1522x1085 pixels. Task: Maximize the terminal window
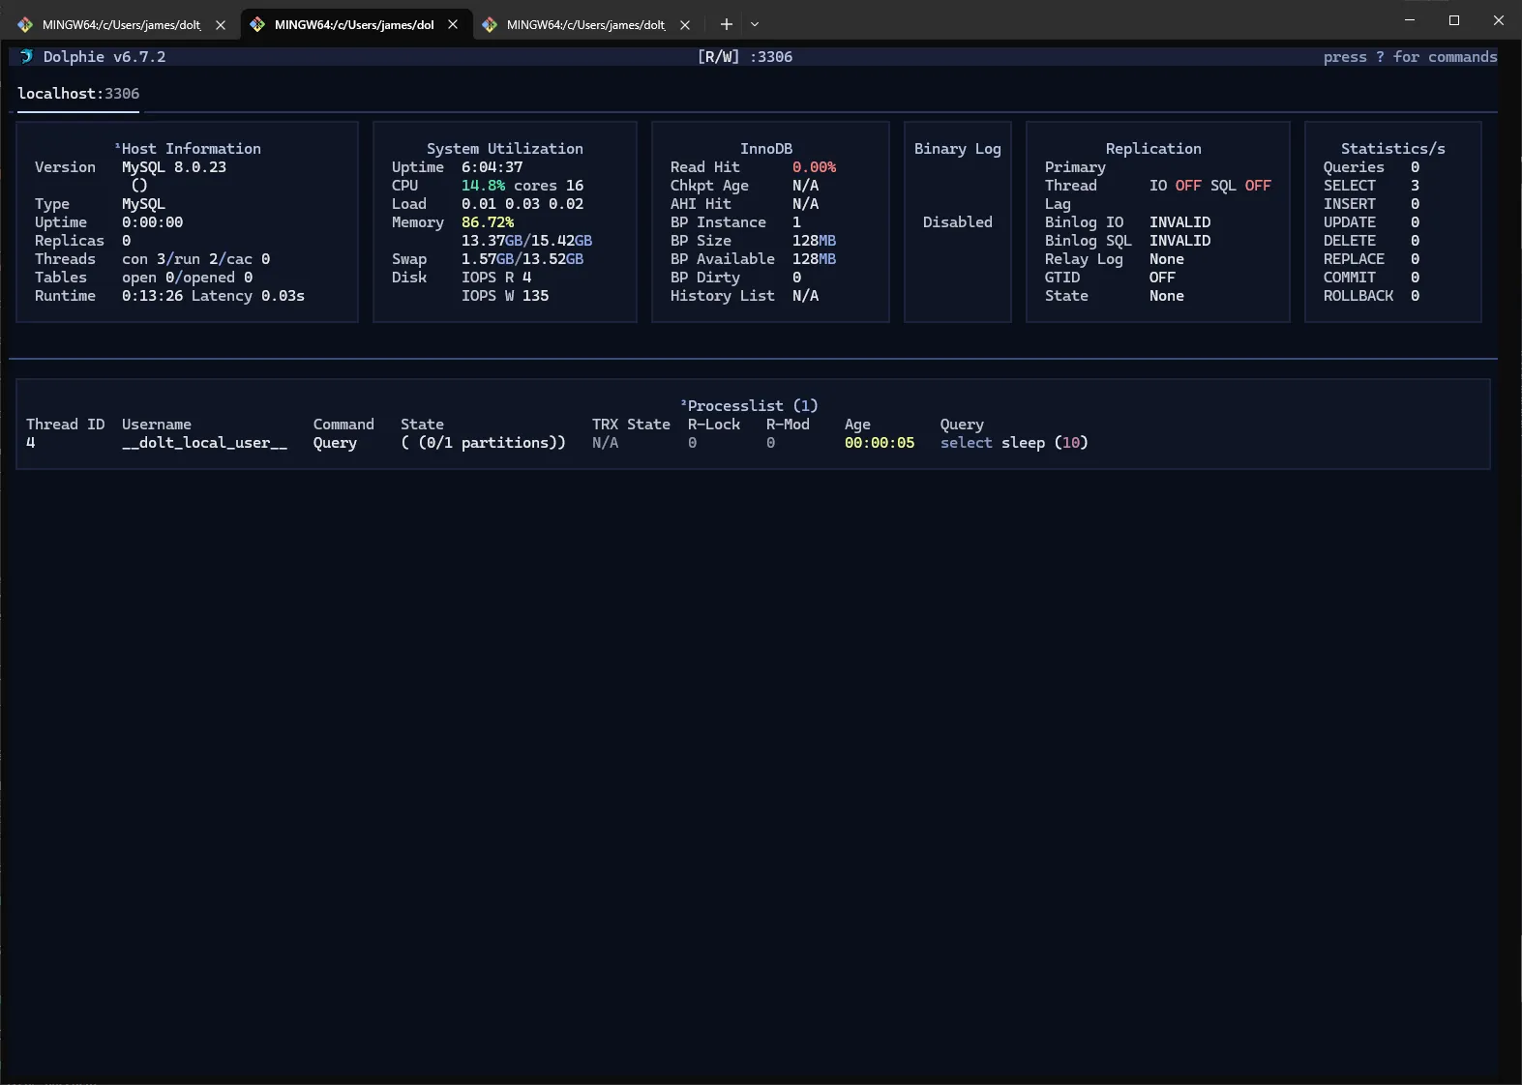[x=1453, y=20]
